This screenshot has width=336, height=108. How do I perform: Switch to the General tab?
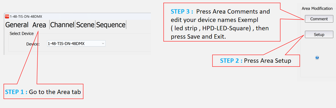[x=17, y=25]
